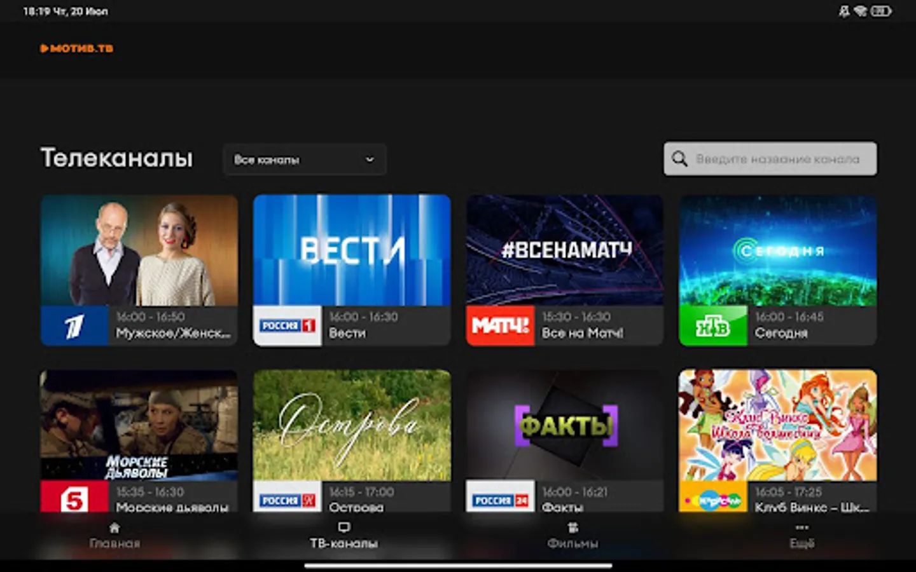The height and width of the screenshot is (572, 916).
Task: Open the НТВ channel logo
Action: click(713, 326)
